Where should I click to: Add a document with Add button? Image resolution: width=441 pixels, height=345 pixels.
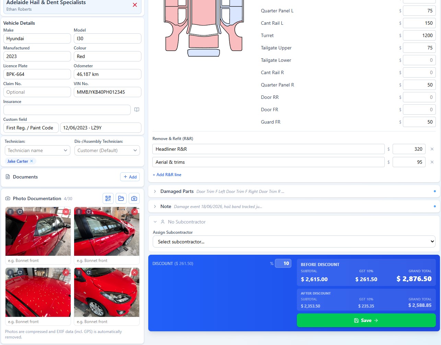click(x=130, y=177)
